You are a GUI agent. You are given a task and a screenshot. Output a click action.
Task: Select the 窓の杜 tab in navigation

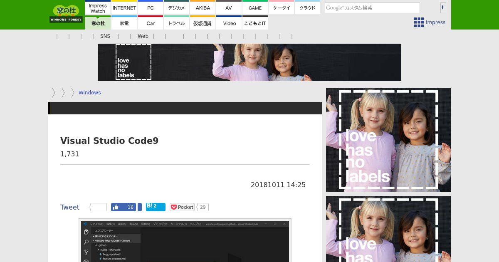tap(98, 23)
